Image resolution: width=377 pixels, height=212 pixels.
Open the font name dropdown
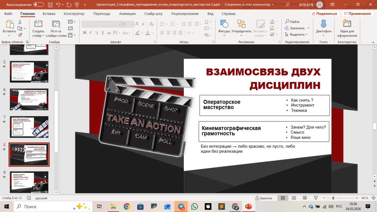click(119, 24)
